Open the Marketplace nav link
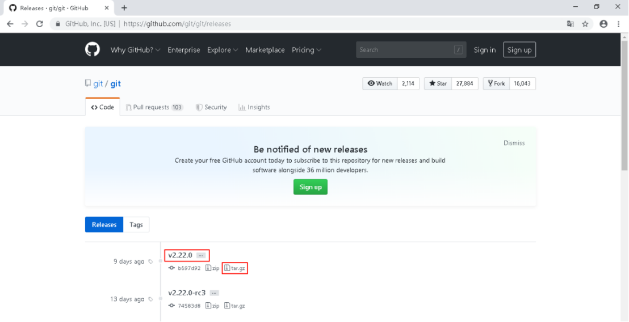 (x=265, y=50)
